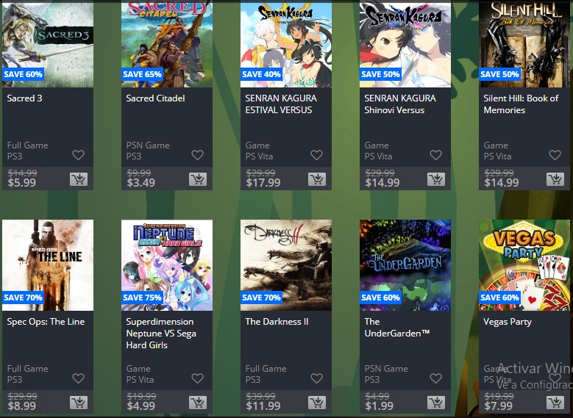The height and width of the screenshot is (418, 573).
Task: Add The Darkness II to cart
Action: pos(317,403)
